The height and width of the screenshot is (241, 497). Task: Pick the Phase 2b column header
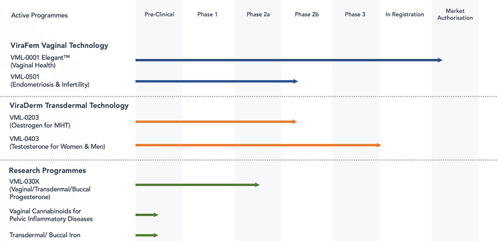306,14
